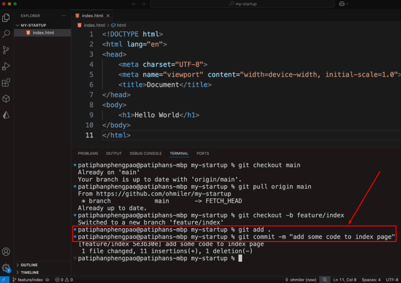Open the Search view in activity bar
Image resolution: width=401 pixels, height=283 pixels.
click(x=6, y=34)
